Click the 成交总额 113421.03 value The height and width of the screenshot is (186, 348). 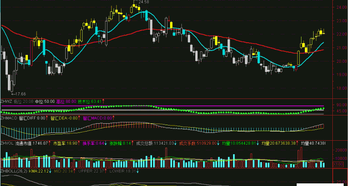[x=155, y=143]
